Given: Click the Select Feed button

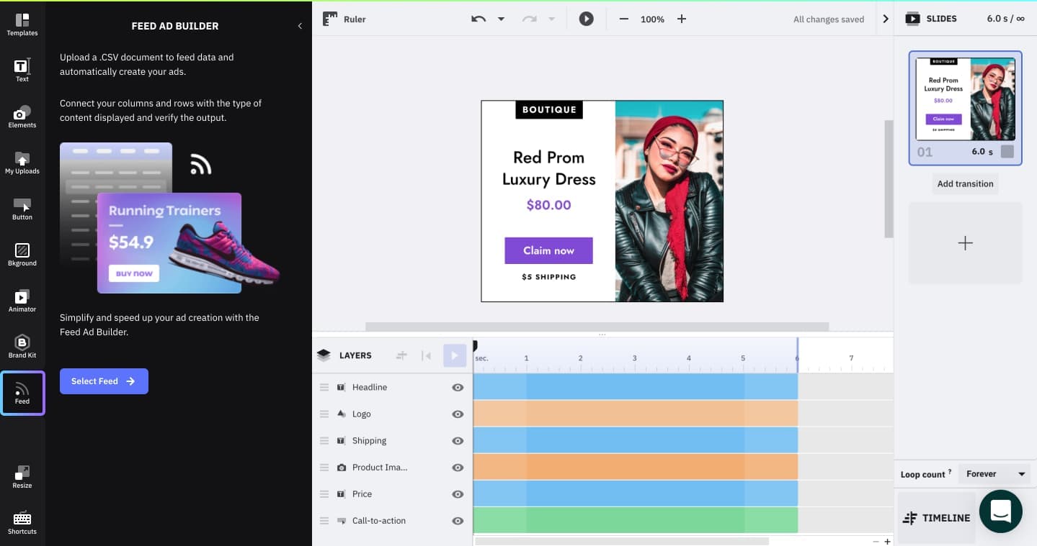Looking at the screenshot, I should tap(104, 381).
